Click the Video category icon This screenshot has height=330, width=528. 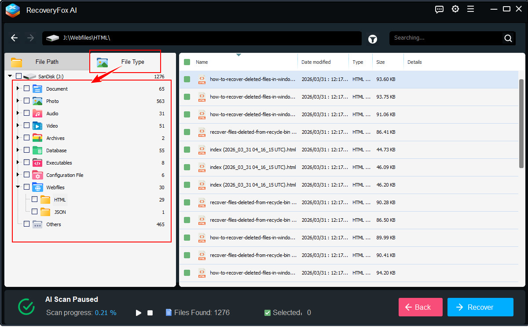click(37, 125)
